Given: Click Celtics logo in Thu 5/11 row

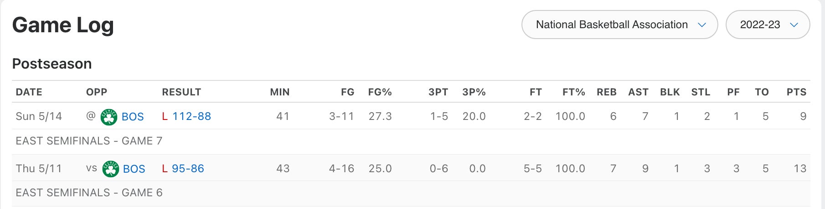Looking at the screenshot, I should click(x=110, y=169).
